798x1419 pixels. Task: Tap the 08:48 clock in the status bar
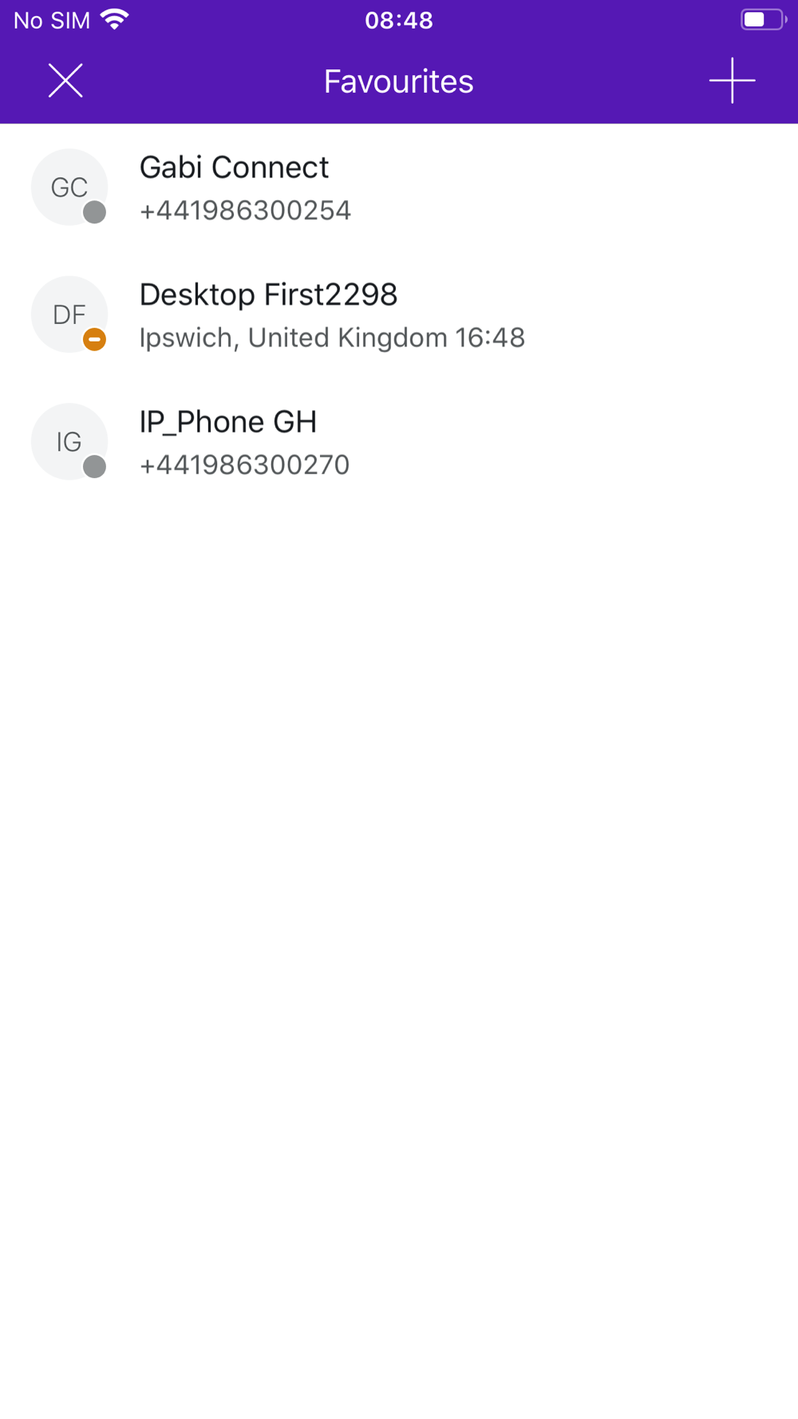click(399, 20)
